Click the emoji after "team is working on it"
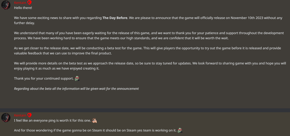Image resolution: width=290 pixels, height=136 pixels. click(x=180, y=130)
